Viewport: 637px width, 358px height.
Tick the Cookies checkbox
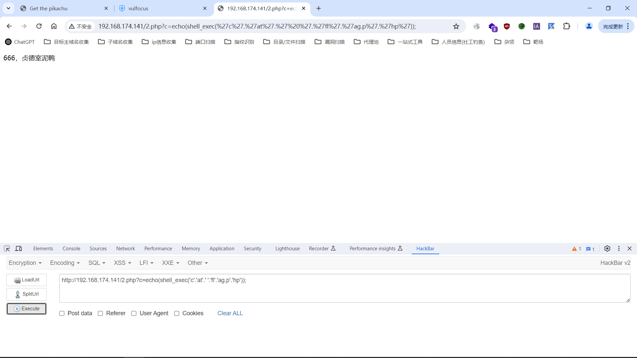click(177, 314)
